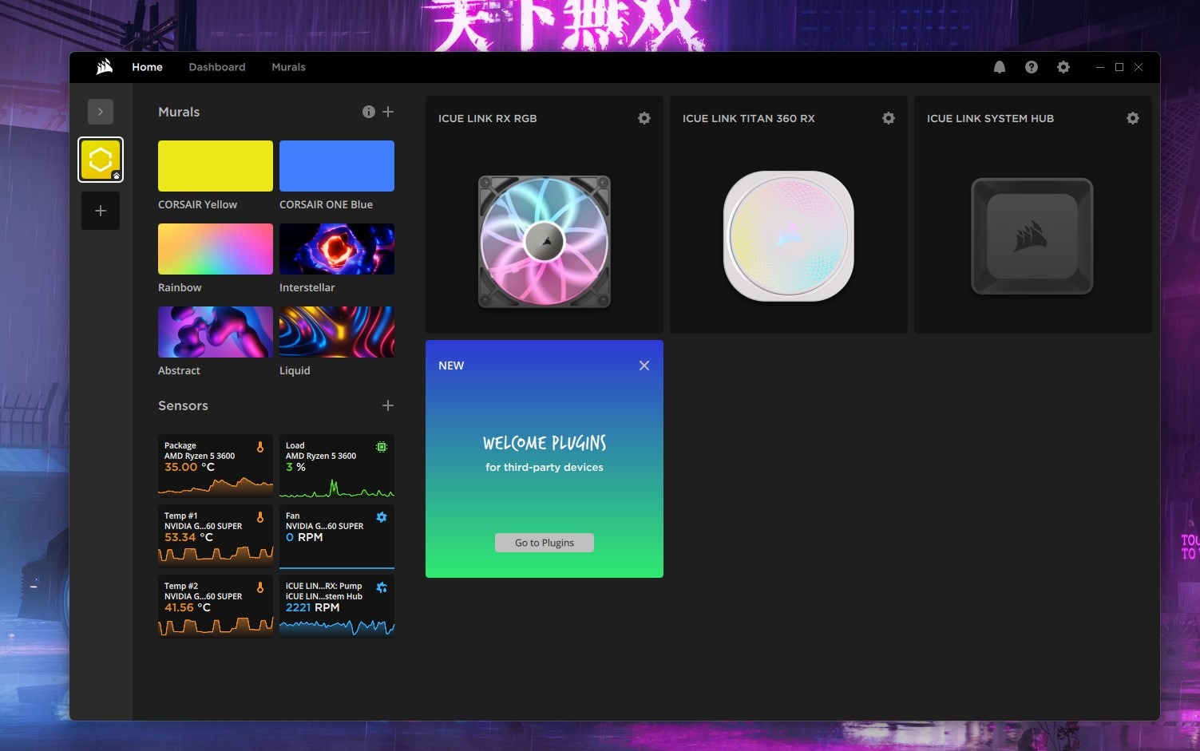Click the 'for third-party devices' text
1200x751 pixels.
point(545,467)
